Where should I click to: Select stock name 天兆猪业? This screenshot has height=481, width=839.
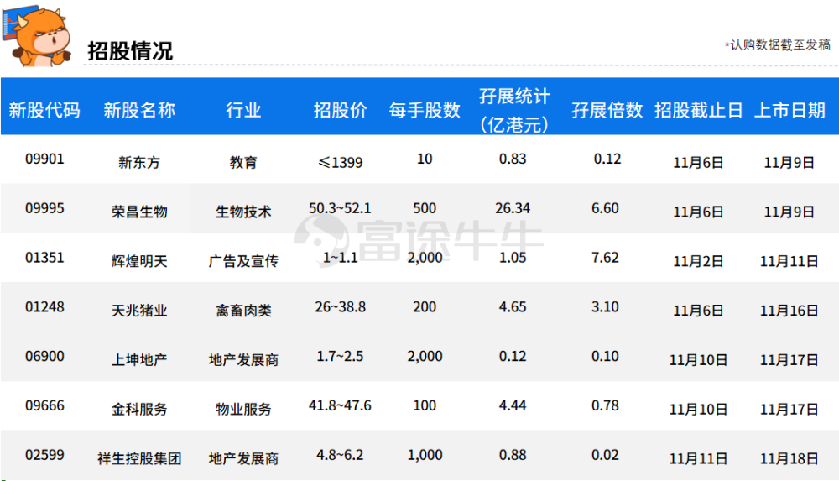[139, 310]
